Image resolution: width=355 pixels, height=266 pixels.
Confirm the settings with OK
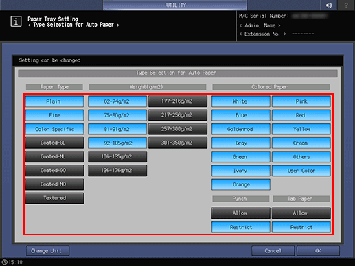[x=318, y=251]
